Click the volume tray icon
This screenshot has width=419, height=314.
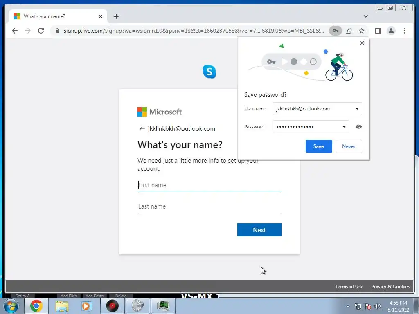pos(378,306)
